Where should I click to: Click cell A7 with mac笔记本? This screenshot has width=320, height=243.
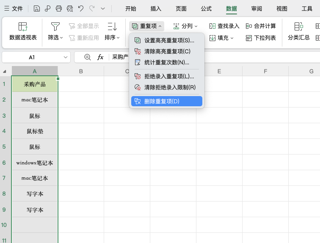tap(35, 178)
